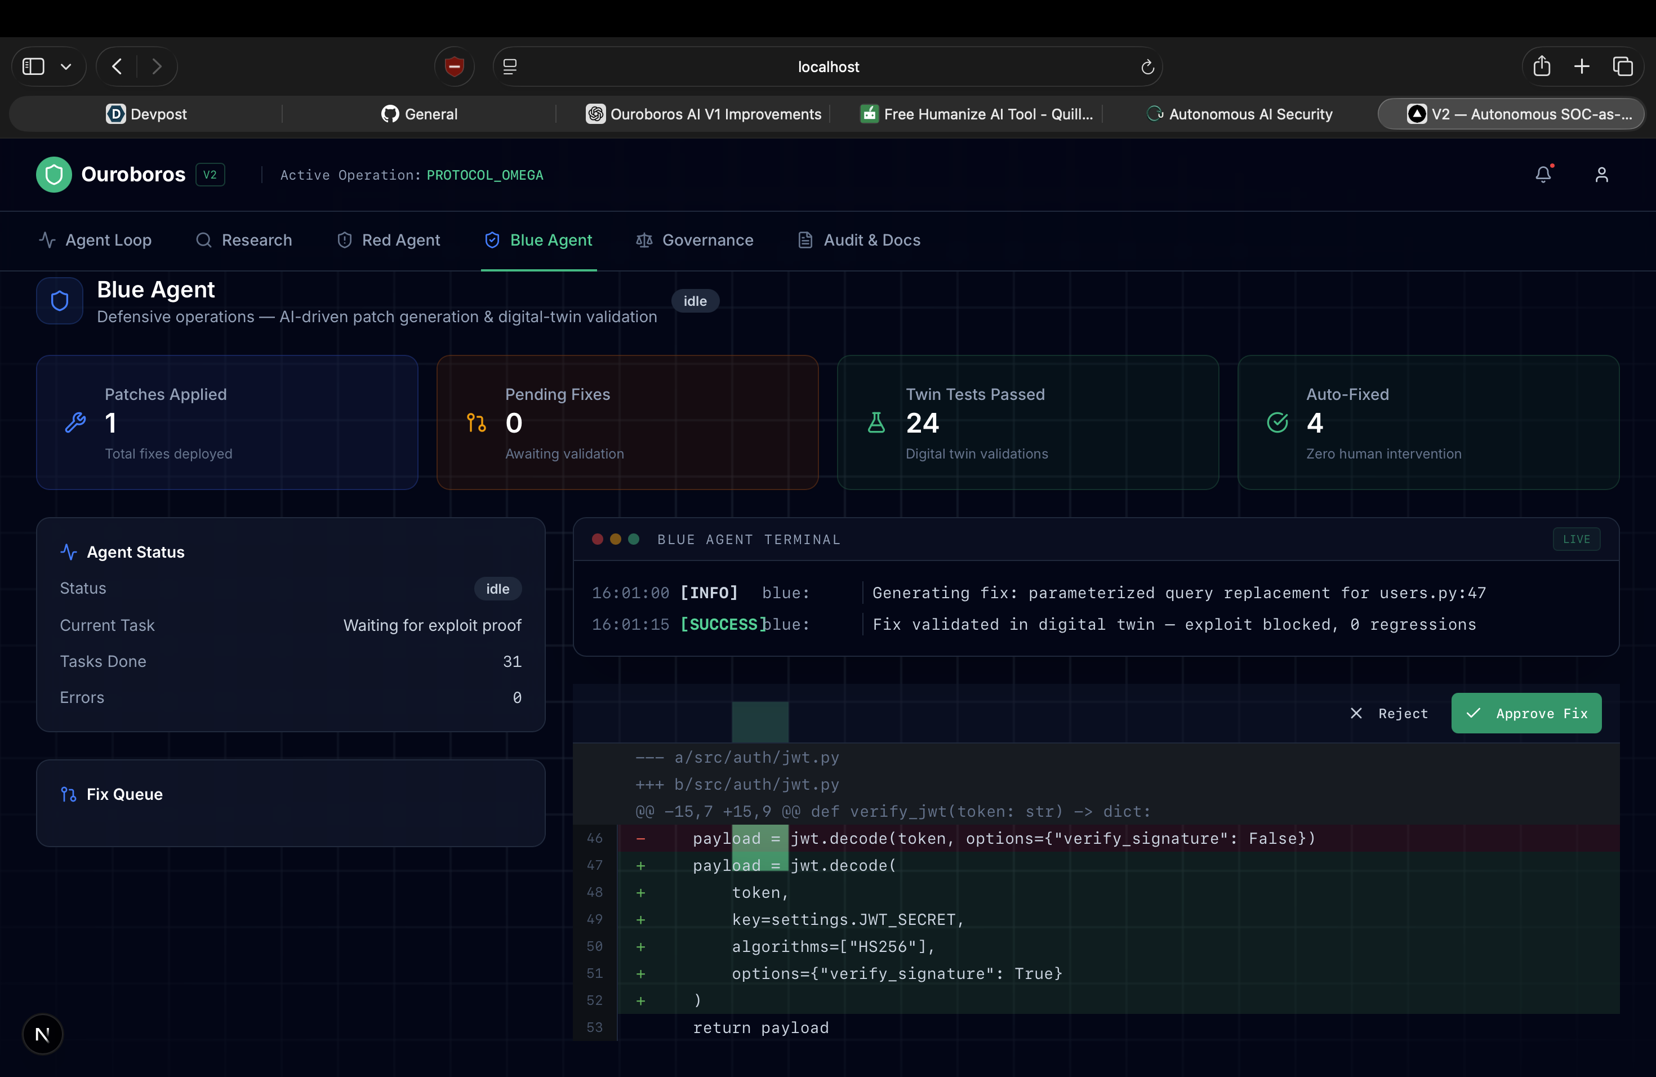Expand sidebar options dropdown chevron
1656x1077 pixels.
66,67
